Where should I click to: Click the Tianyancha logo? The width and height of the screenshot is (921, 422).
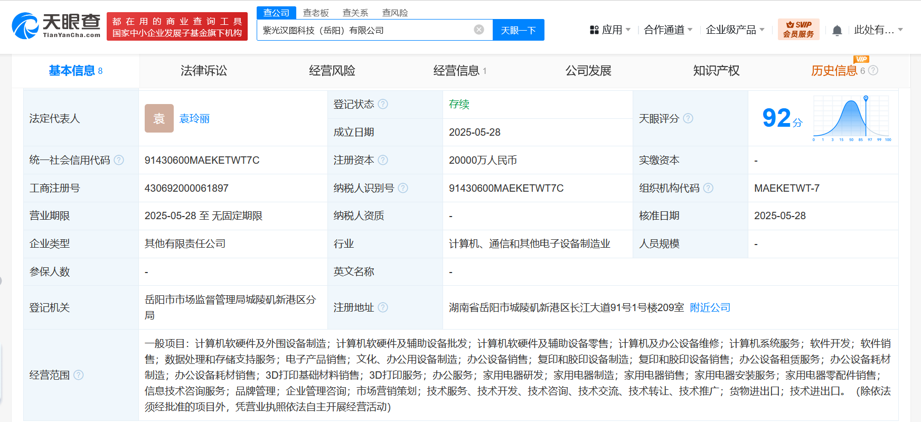tap(56, 26)
